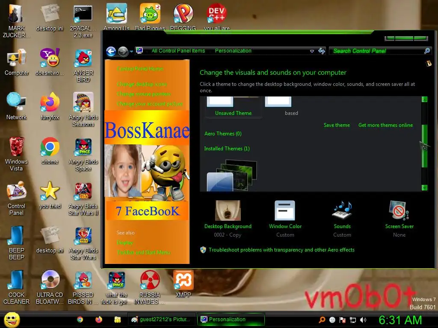Click the COCK CLEANER desktop icon
Image resolution: width=438 pixels, height=328 pixels.
tap(16, 287)
